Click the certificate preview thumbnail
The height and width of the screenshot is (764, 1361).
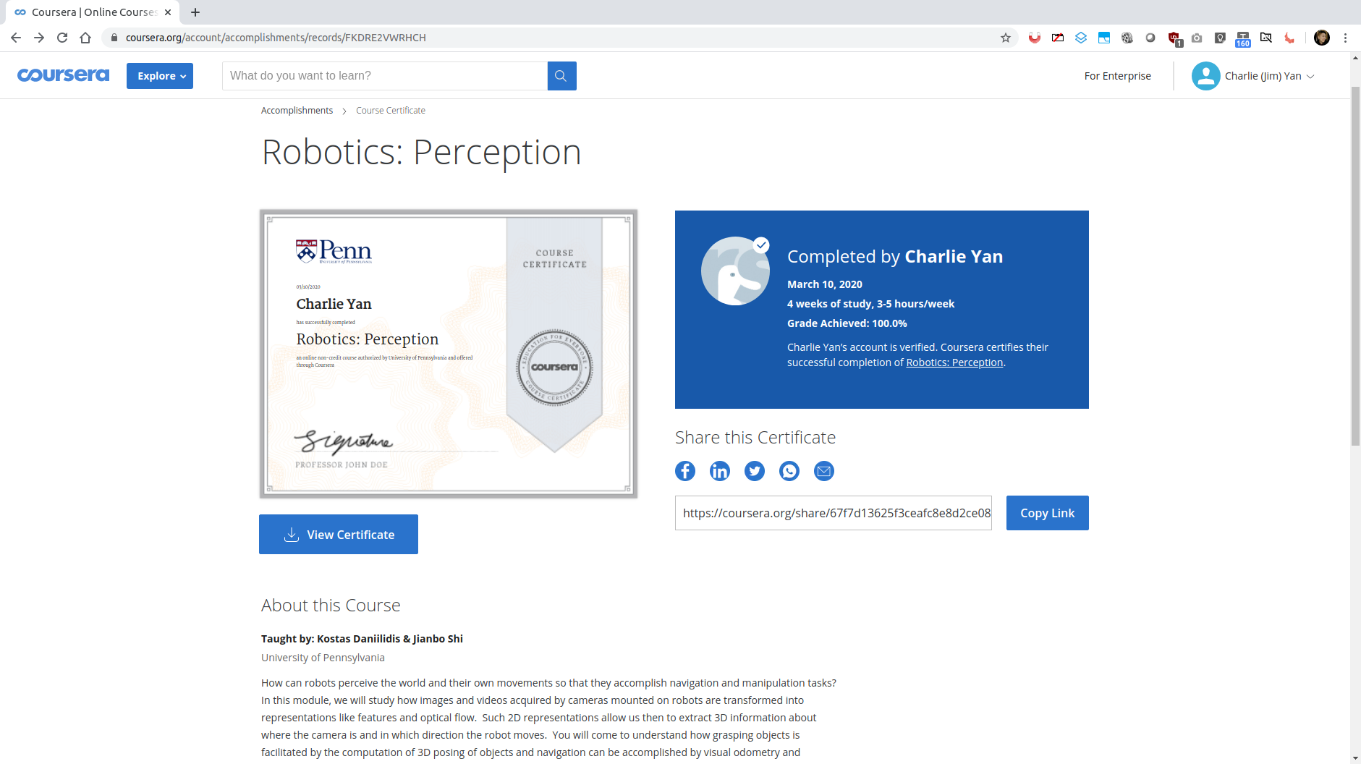click(448, 354)
